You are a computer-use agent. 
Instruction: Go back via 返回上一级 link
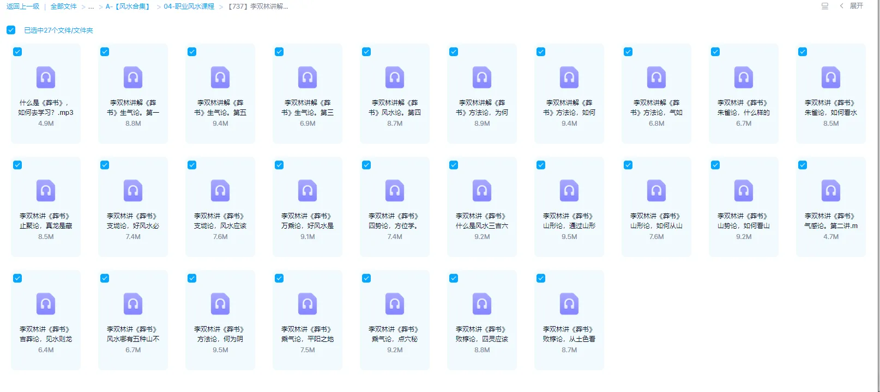point(23,7)
